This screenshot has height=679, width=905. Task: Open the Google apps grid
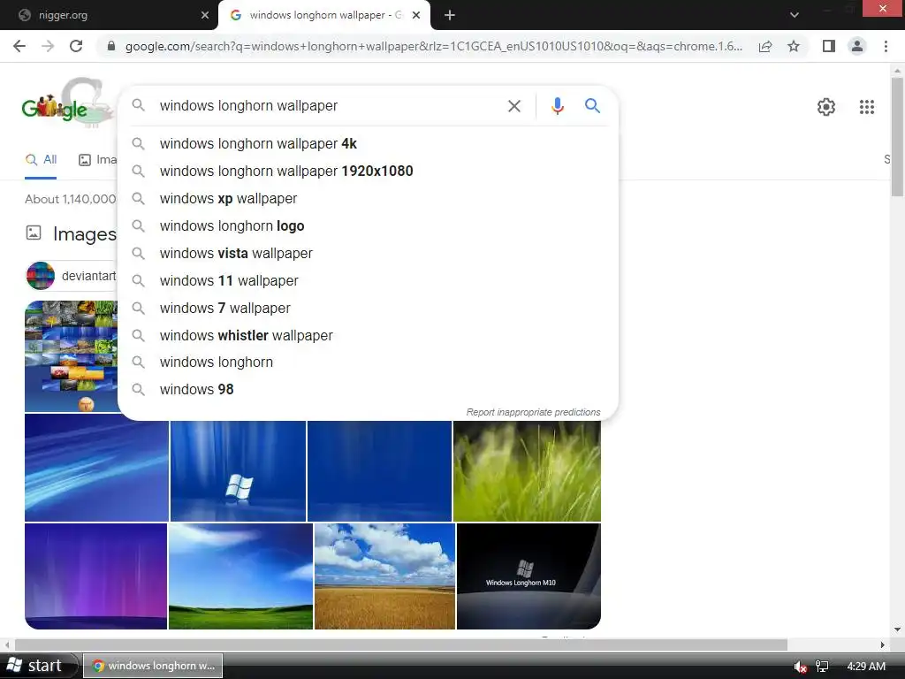867,107
